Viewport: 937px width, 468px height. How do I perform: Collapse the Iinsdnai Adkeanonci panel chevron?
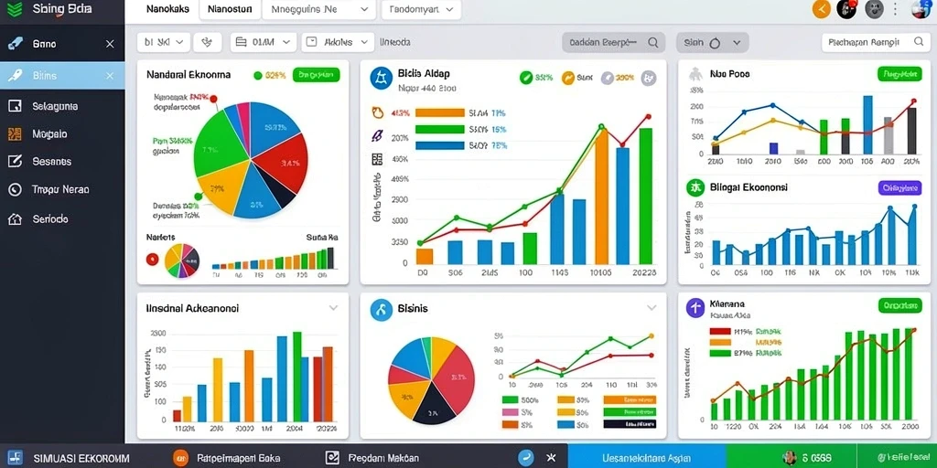[x=333, y=308]
